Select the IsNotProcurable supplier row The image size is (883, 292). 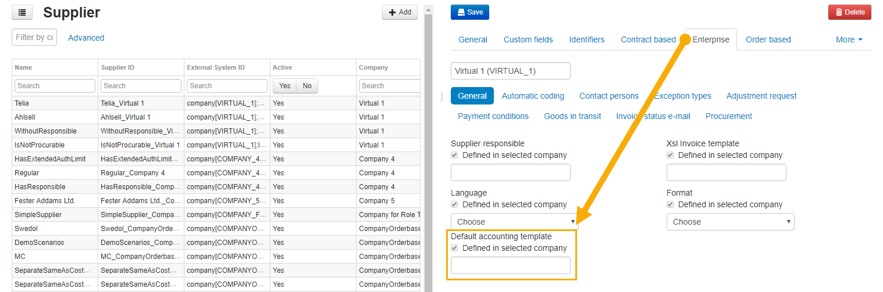coord(216,145)
